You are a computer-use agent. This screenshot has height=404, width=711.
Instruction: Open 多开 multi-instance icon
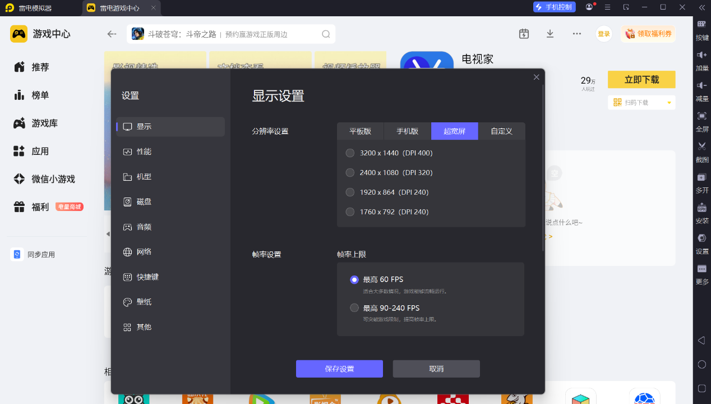click(x=701, y=177)
